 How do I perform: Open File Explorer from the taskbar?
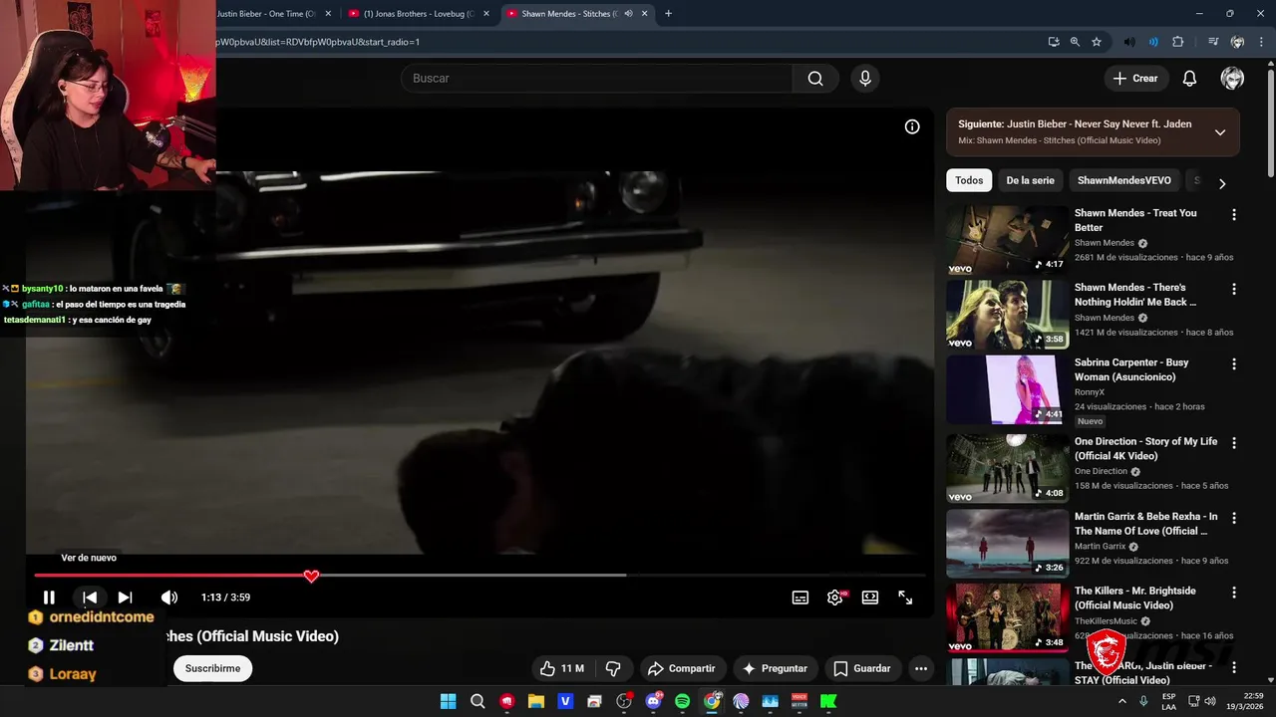pyautogui.click(x=536, y=701)
